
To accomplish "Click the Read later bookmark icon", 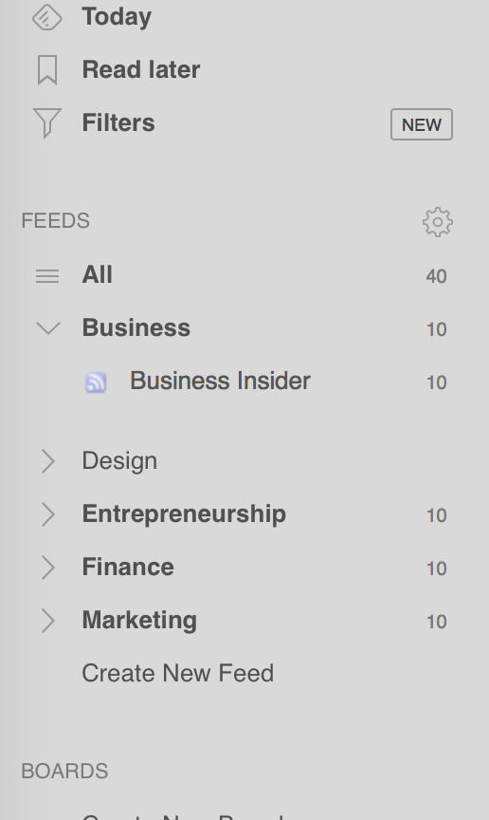I will click(x=47, y=70).
